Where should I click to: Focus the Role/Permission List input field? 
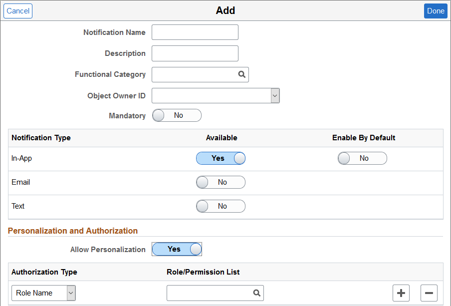pos(215,293)
